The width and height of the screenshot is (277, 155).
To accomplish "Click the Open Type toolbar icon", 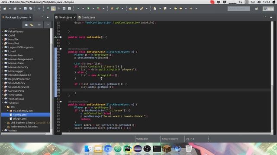I will point(131,9).
